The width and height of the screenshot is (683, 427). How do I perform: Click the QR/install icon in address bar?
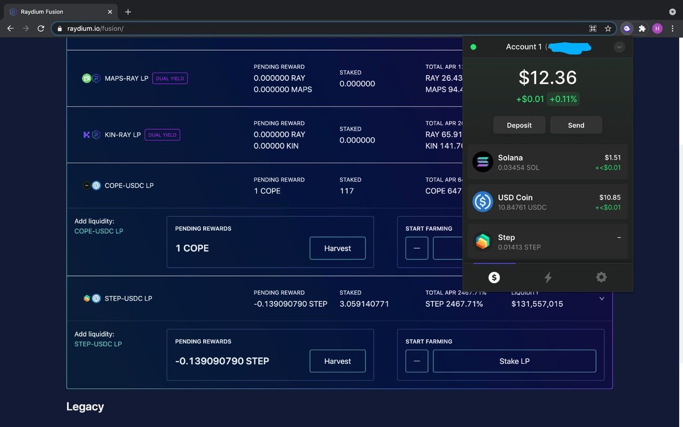coord(593,28)
